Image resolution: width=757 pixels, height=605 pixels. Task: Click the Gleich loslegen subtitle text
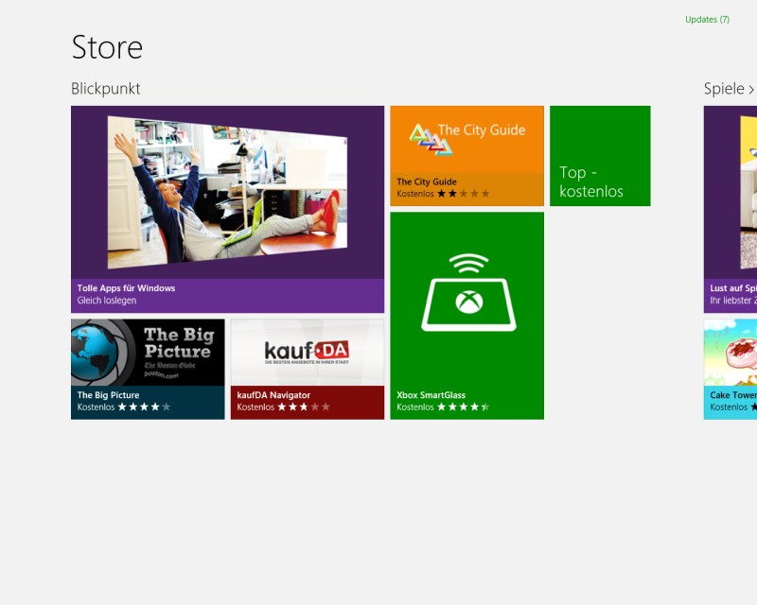[107, 300]
